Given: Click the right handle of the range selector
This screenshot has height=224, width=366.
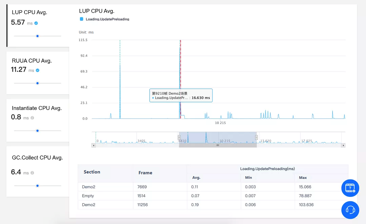Looking at the screenshot, I should pyautogui.click(x=256, y=137).
